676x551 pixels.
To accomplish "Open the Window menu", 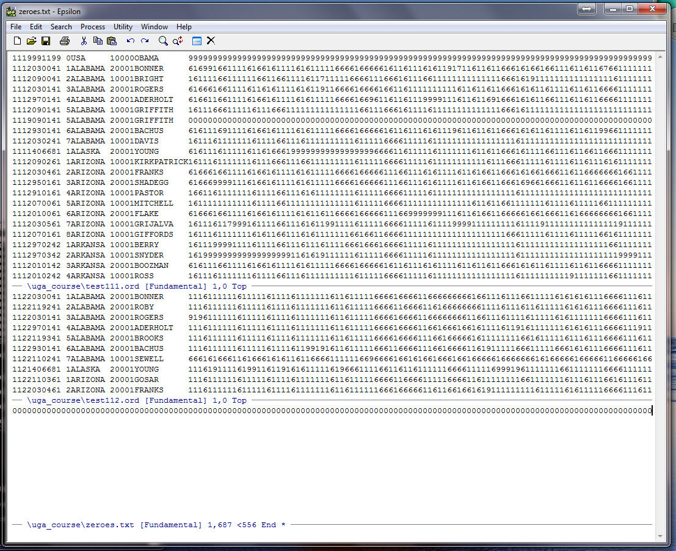I will pyautogui.click(x=154, y=27).
